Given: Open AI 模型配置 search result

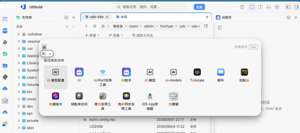Looking at the screenshot, I should click(56, 77).
